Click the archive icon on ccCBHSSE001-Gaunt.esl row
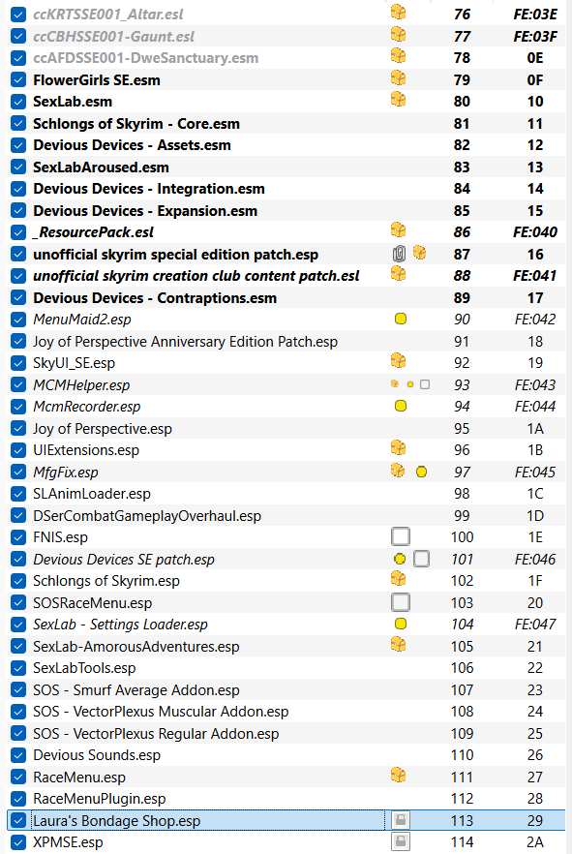Viewport: 572px width, 854px height. tap(399, 35)
